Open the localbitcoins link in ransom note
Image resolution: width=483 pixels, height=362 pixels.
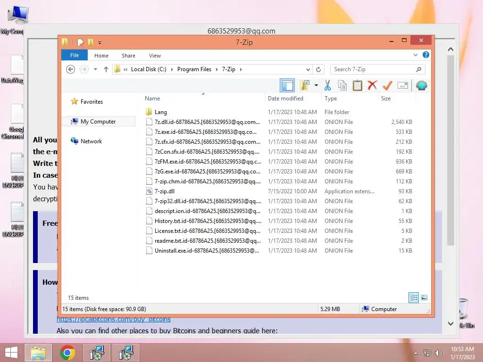pyautogui.click(x=114, y=319)
